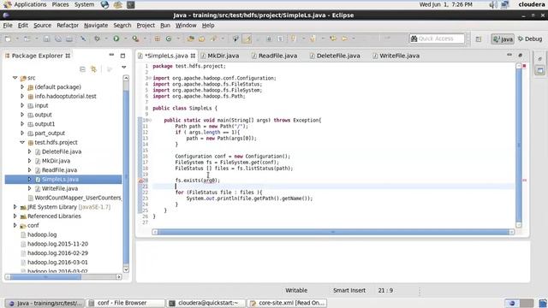Expand the conf folder
The height and width of the screenshot is (308, 548).
click(15, 225)
